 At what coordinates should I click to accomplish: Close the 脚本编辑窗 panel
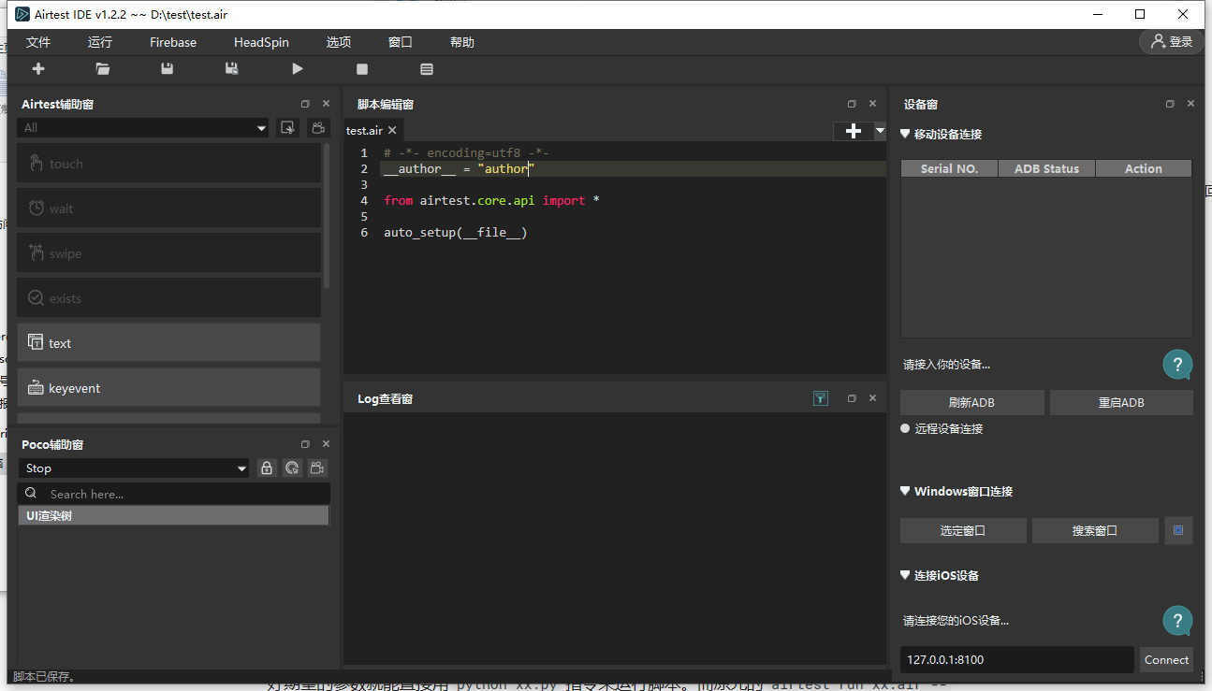pos(872,104)
